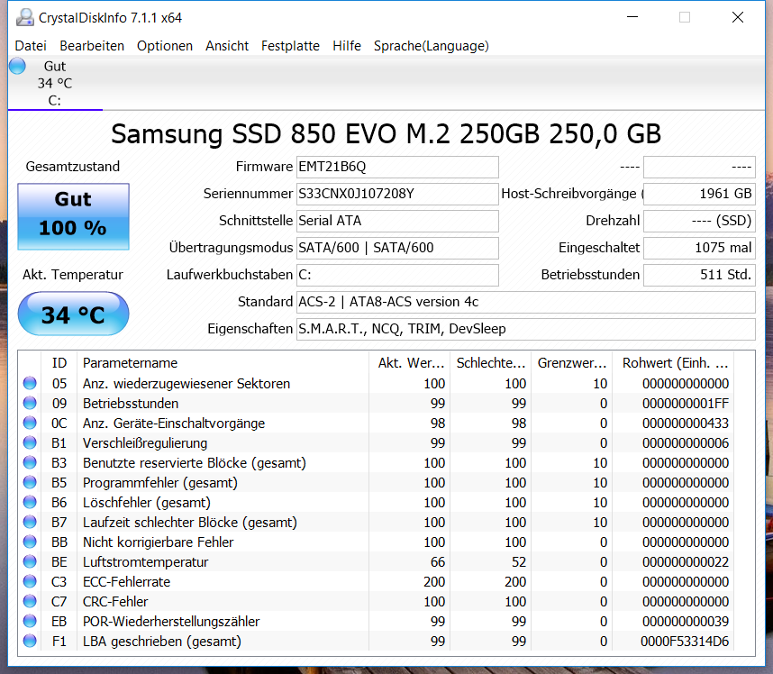Click the Akt. Temperatur label
This screenshot has height=674, width=773.
pos(73,275)
